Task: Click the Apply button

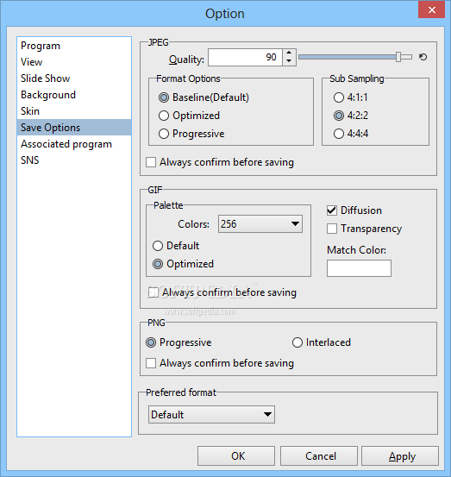Action: pos(400,456)
